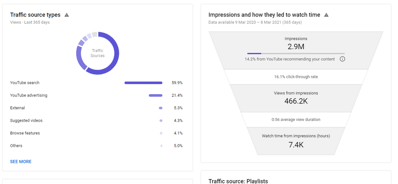Click the 2.9M impressions funnel section
Image resolution: width=398 pixels, height=184 pixels.
pyautogui.click(x=296, y=47)
